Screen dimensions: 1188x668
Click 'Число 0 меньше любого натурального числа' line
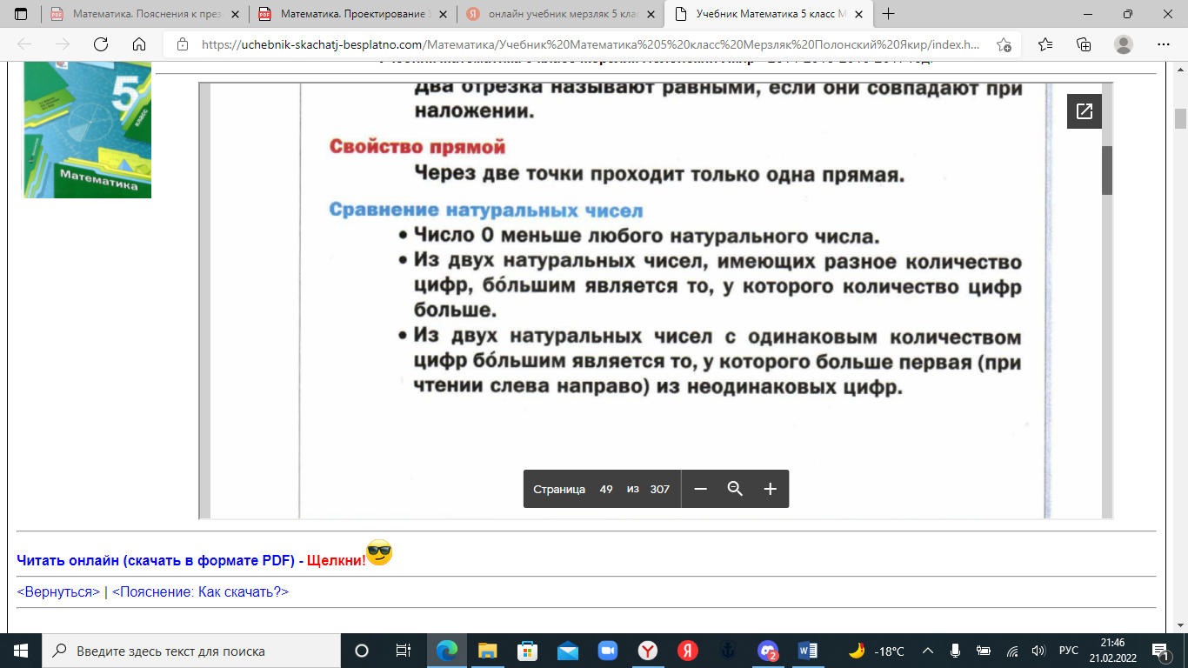(x=647, y=236)
